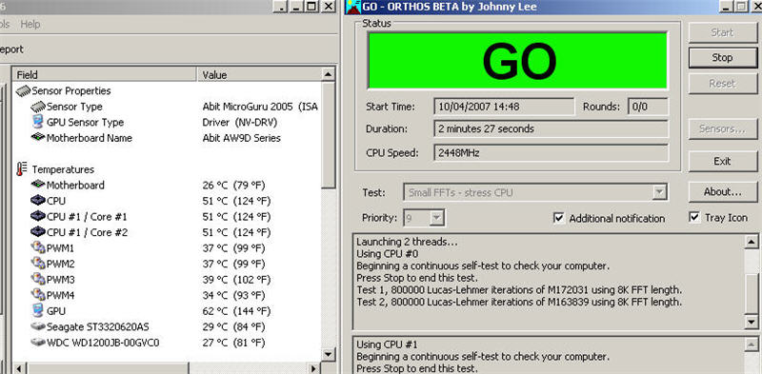
Task: Click the Duration field
Action: tap(551, 129)
